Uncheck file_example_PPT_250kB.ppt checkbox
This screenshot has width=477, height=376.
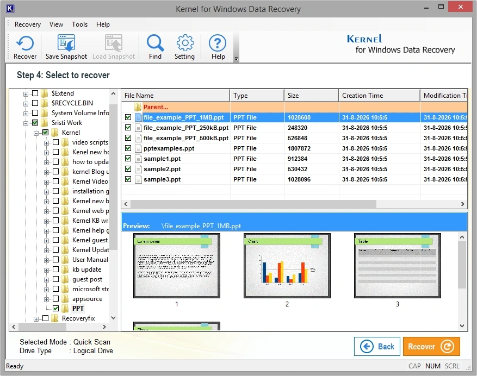128,128
